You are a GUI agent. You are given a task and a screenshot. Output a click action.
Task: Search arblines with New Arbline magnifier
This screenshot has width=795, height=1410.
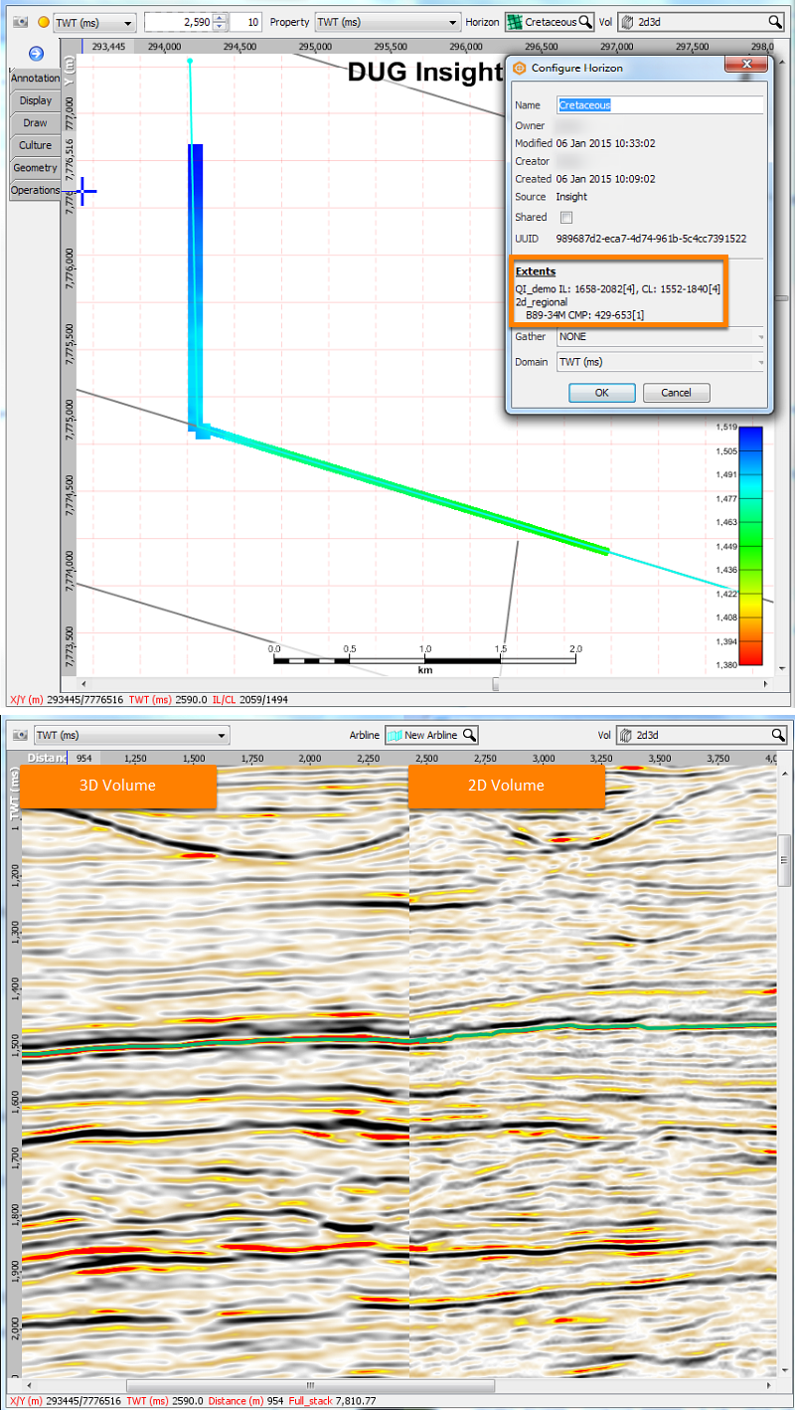pyautogui.click(x=469, y=735)
